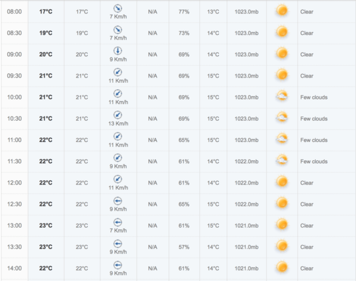Click the 57% humidity value
The width and height of the screenshot is (356, 281).
tap(184, 247)
